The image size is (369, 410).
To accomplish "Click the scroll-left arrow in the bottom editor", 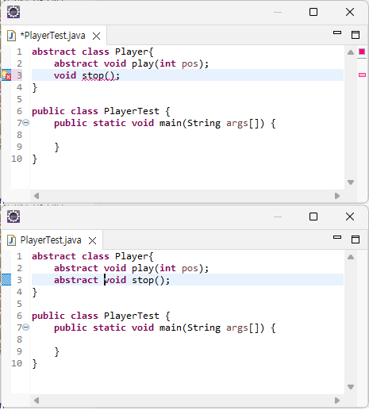I will point(37,400).
